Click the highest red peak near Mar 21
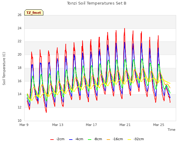Viewport: 194px width, 145px height. (x=125, y=29)
